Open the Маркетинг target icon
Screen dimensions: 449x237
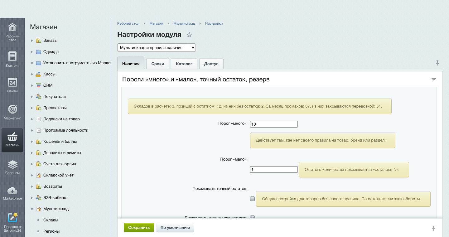pos(12,109)
